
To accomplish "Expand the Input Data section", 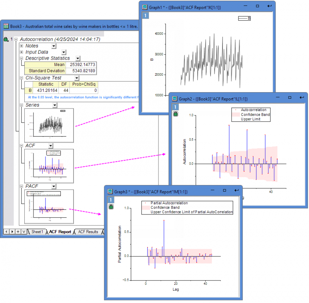I will coord(21,52).
